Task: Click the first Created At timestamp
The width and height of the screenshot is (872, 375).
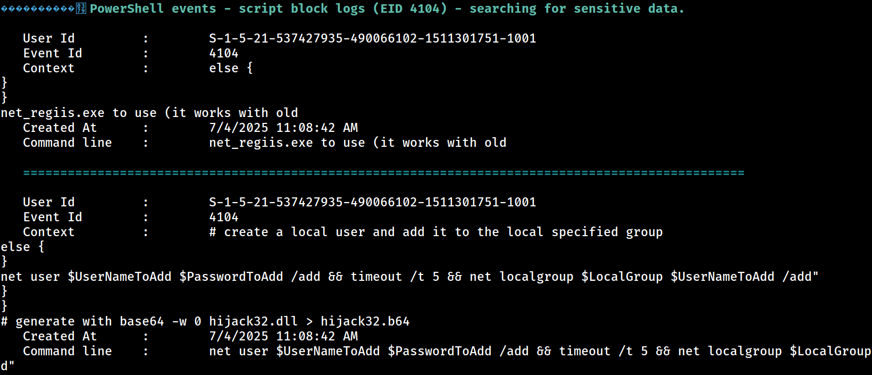Action: 283,128
